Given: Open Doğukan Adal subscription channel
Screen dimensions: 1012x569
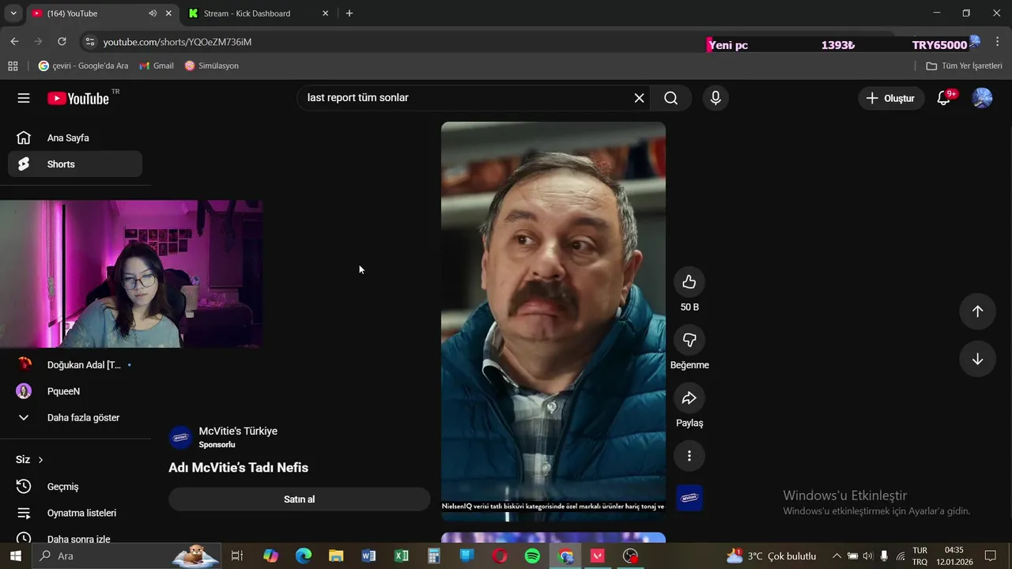Looking at the screenshot, I should [75, 365].
